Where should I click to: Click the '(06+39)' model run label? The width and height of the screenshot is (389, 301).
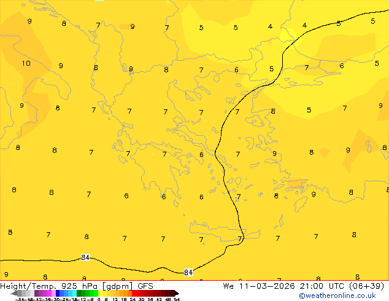tap(366, 286)
